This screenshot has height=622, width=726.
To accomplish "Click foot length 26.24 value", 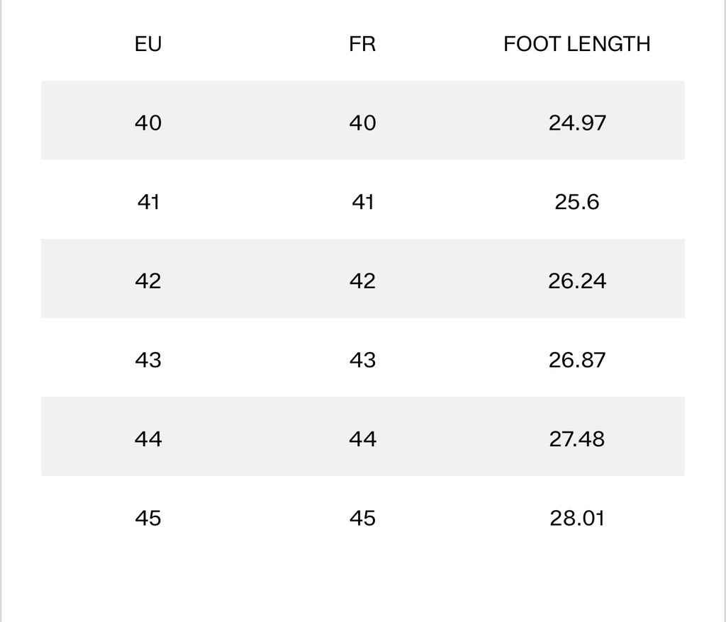I will pyautogui.click(x=577, y=281).
